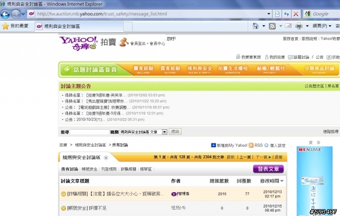This screenshot has width=340, height=216.
Task: Click the address bar URL field
Action: (150, 14)
